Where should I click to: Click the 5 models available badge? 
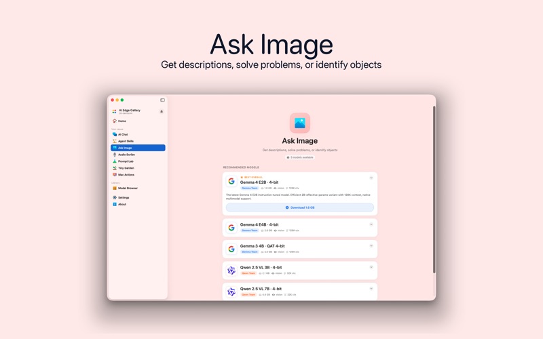pos(300,157)
